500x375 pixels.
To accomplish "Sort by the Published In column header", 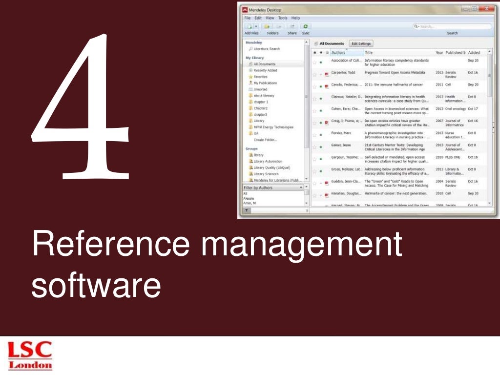I will pos(456,53).
